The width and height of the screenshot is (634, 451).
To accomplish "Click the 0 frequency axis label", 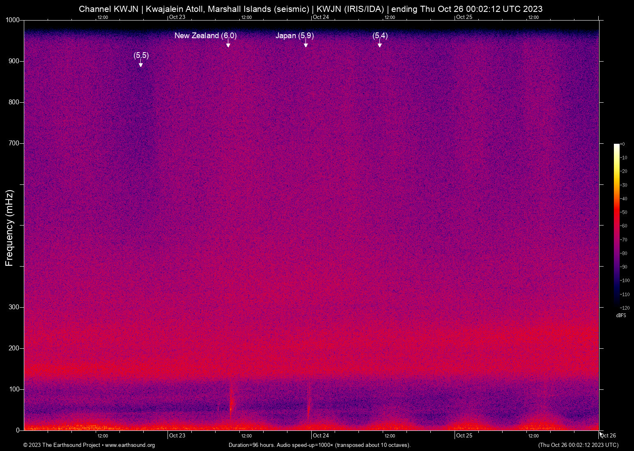I will coord(18,430).
